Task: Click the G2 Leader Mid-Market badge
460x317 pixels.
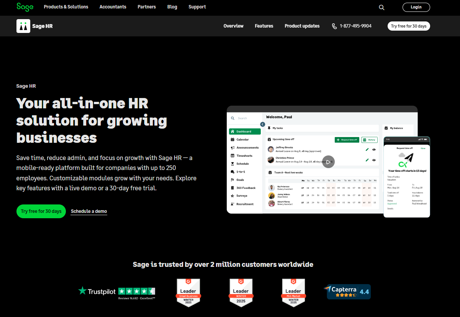Action: coord(293,293)
